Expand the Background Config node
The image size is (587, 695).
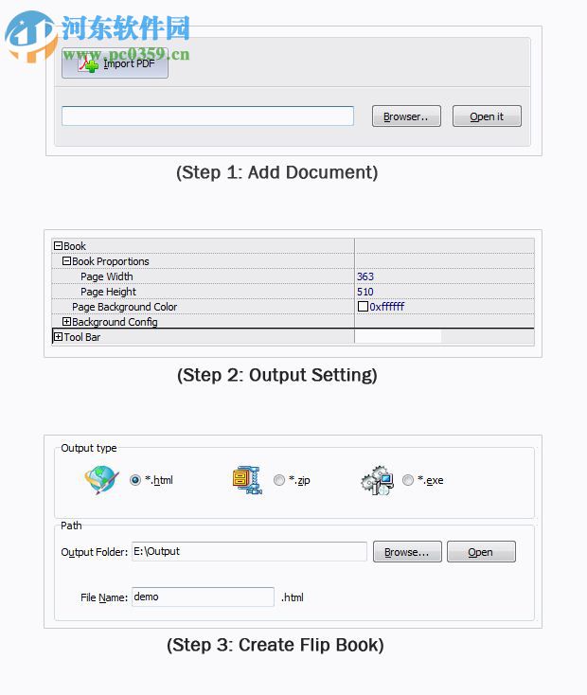(66, 321)
